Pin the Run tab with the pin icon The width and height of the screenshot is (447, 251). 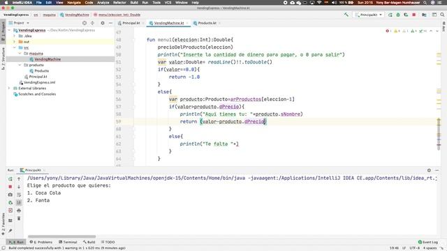(10, 231)
